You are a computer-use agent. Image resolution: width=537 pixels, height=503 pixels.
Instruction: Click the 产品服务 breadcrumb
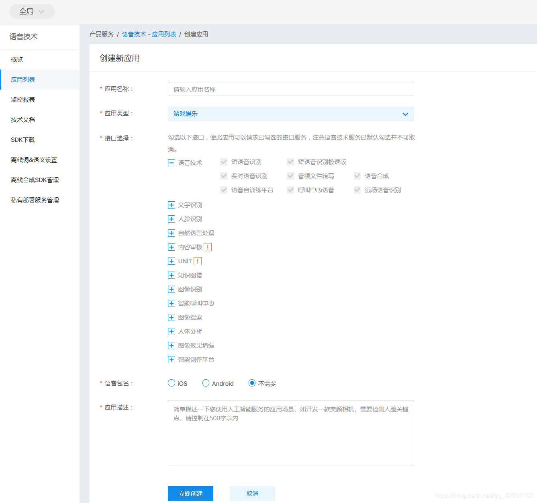(102, 34)
